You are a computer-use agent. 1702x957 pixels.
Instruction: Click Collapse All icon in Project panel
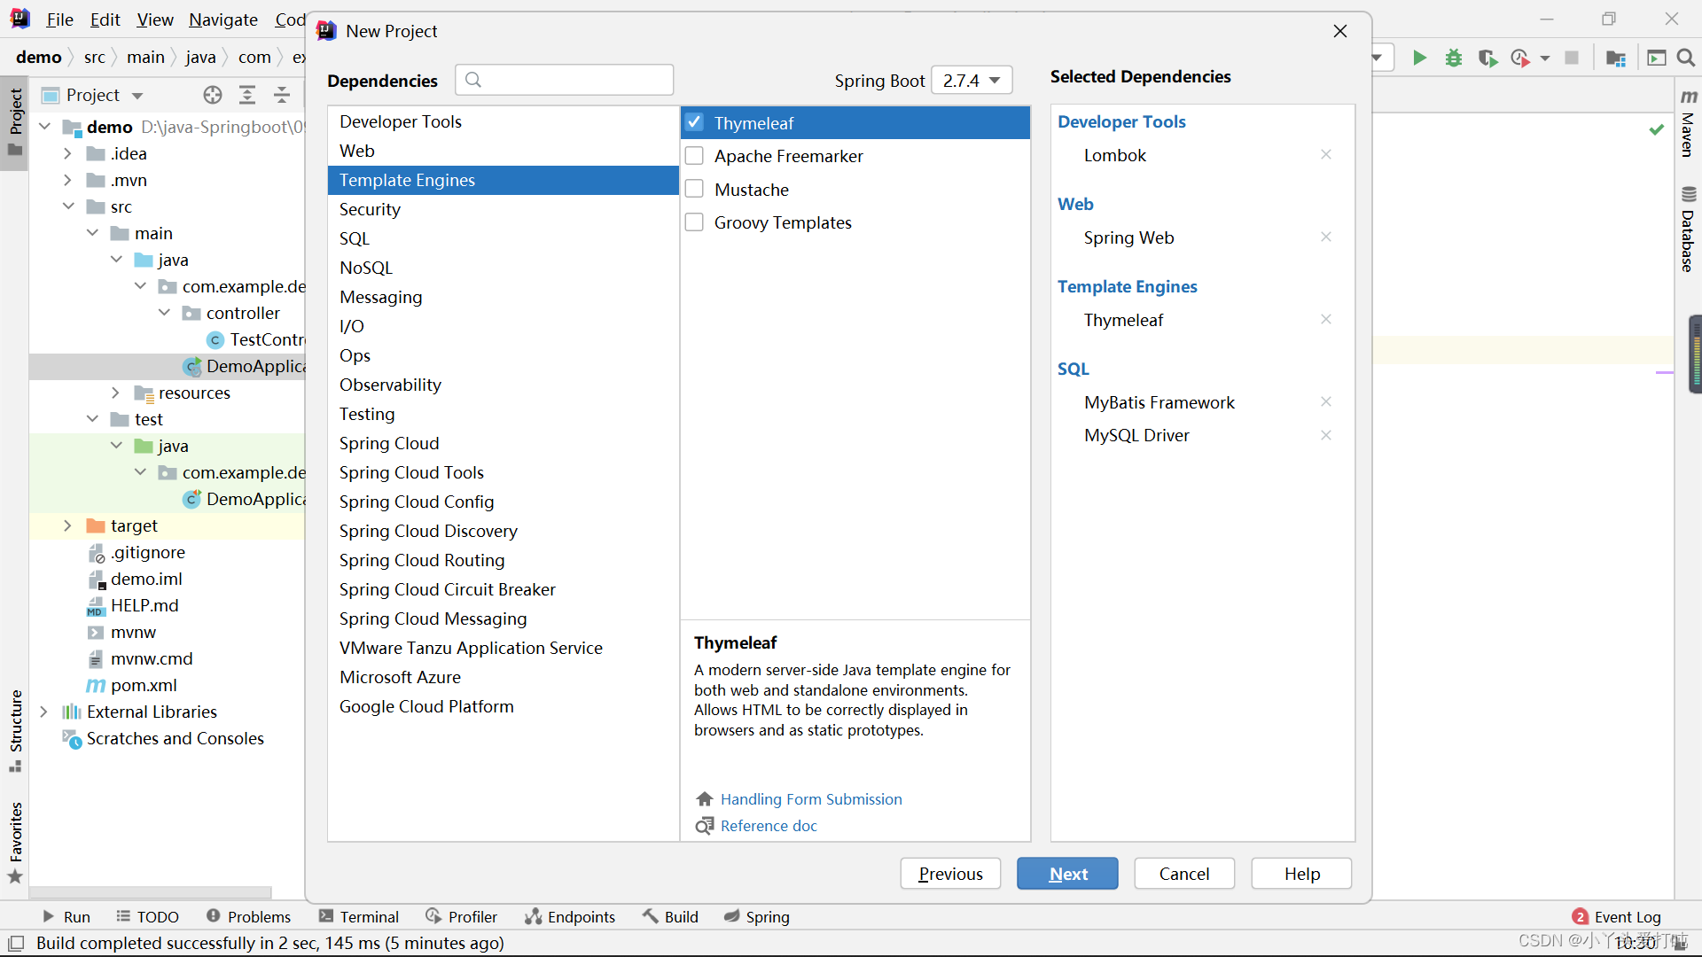[x=282, y=95]
